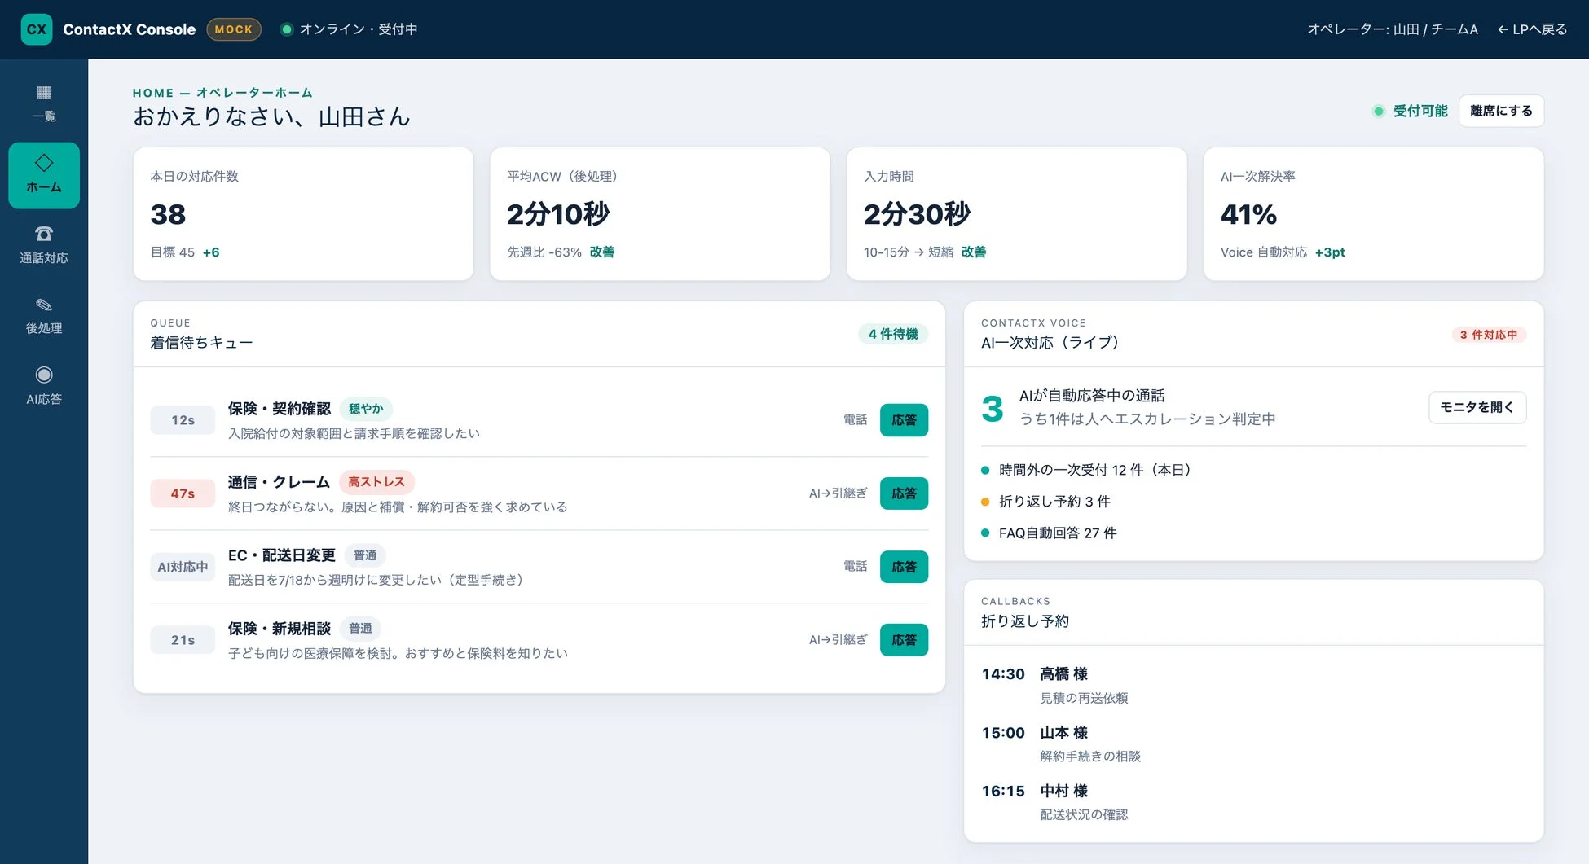
Task: Click the 折り返し予約 3 件 item
Action: pyautogui.click(x=1045, y=502)
